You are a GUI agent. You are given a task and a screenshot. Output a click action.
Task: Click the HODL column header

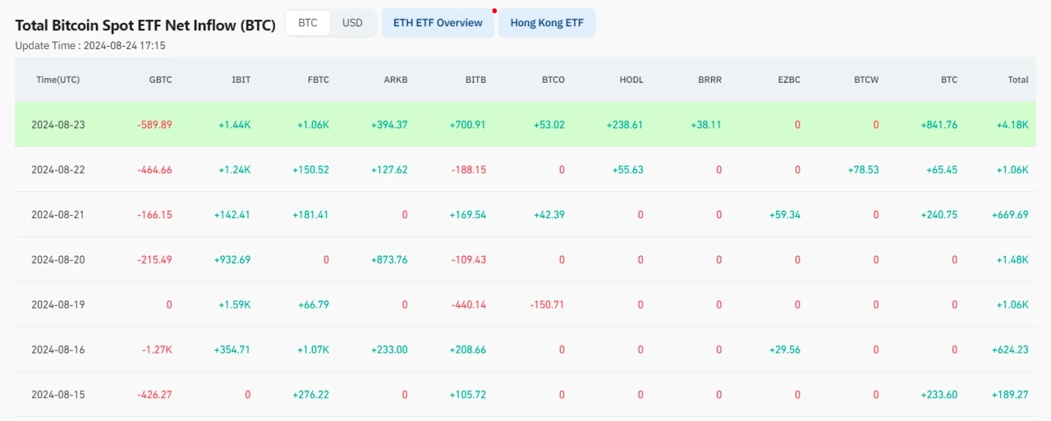[x=631, y=80]
